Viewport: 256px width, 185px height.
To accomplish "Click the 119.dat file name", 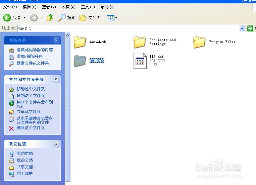I will (156, 57).
